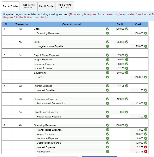The image size is (154, 157).
Task: Switch to Req A Net Position tab
Action: click(x=29, y=6)
